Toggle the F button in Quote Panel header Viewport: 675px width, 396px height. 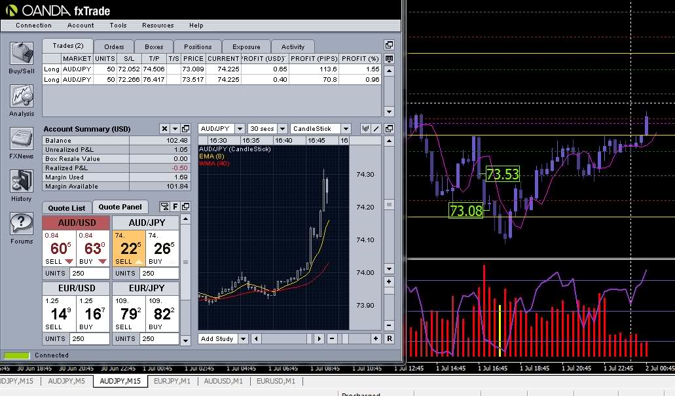175,207
